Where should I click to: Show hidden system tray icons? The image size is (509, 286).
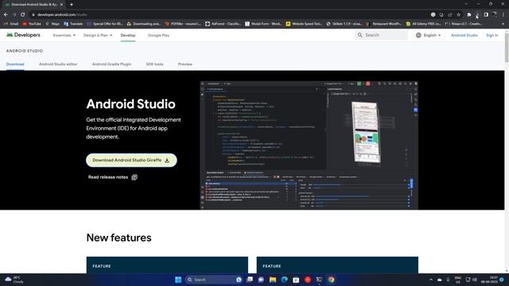click(431, 280)
